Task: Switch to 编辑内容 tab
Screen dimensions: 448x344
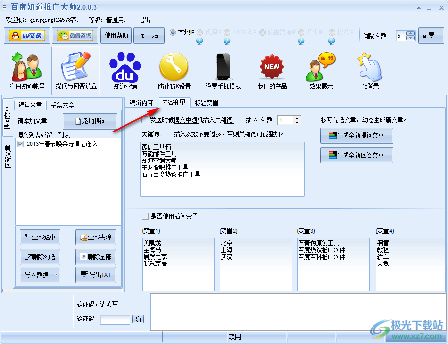Action: tap(142, 103)
